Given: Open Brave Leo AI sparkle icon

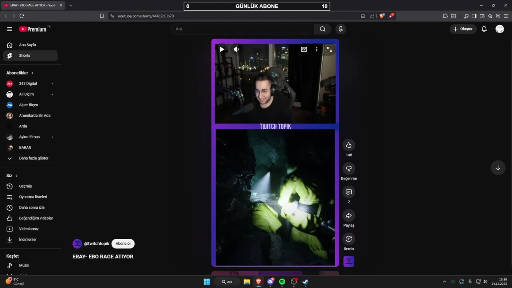Looking at the screenshot, I should coord(490,16).
